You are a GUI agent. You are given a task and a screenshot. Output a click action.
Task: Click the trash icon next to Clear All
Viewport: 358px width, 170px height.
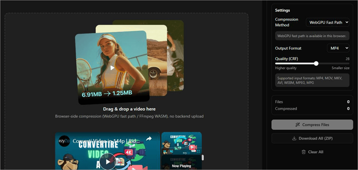(303, 152)
